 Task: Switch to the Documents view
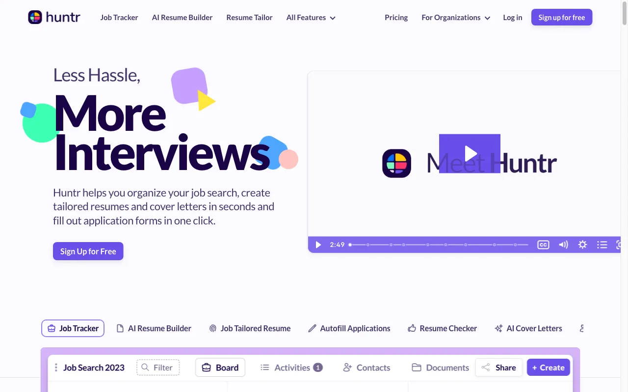(x=440, y=367)
